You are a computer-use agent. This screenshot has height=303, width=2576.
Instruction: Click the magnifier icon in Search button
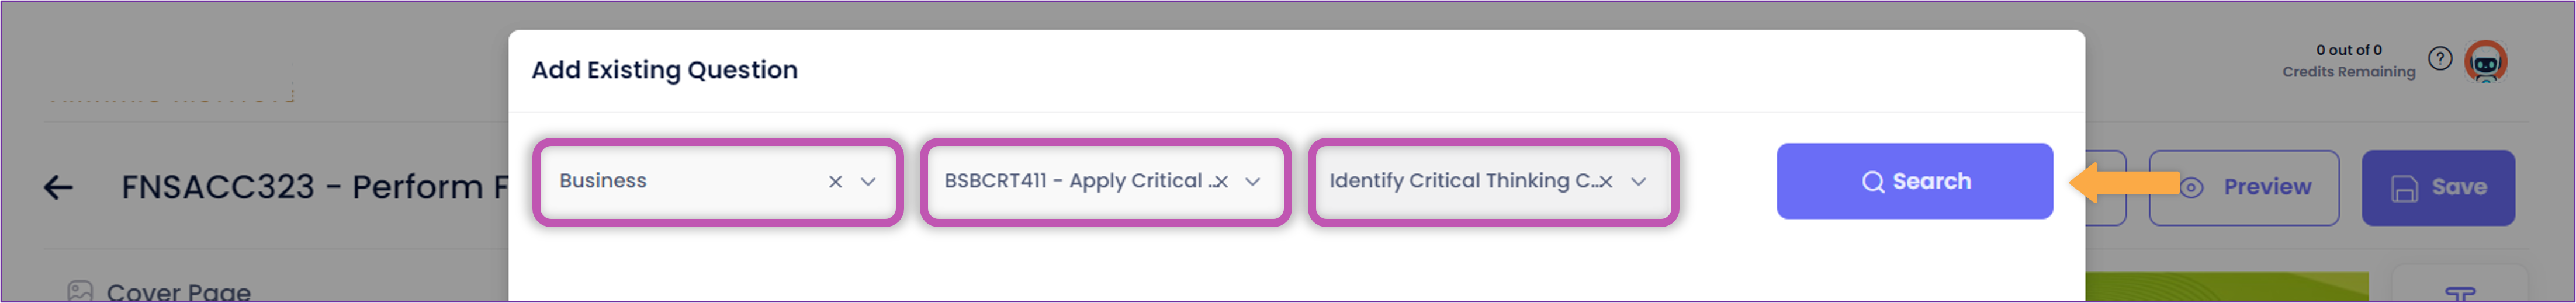[1872, 182]
